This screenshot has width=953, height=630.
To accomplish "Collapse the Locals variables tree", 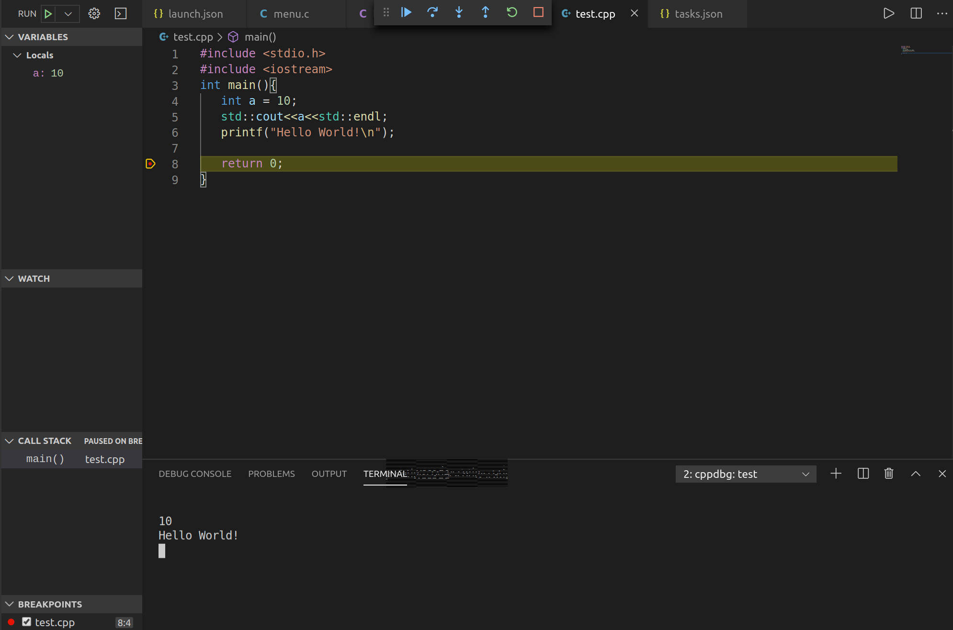I will tap(18, 55).
